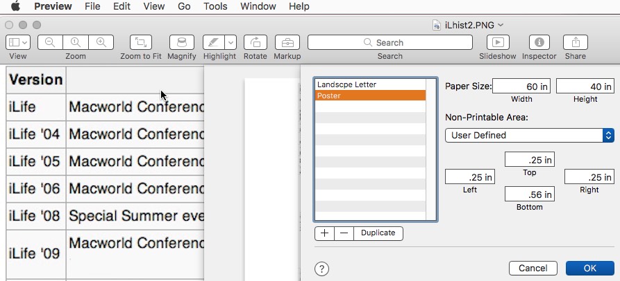Open the Tools menu

(215, 6)
